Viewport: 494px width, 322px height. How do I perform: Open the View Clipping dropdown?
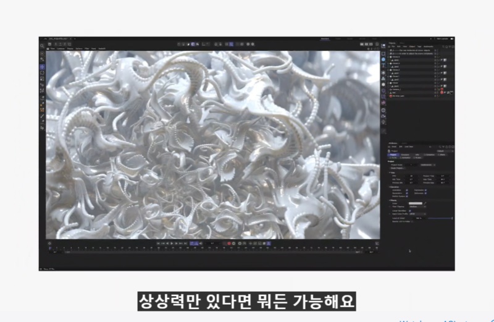(417, 206)
